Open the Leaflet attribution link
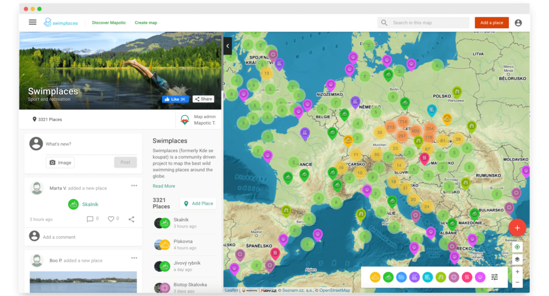This screenshot has height=296, width=549. coord(231,290)
